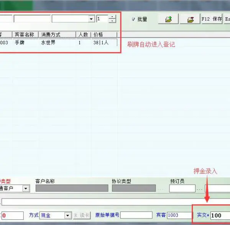
Task: Click the Esc button at top right
Action: coord(227,19)
